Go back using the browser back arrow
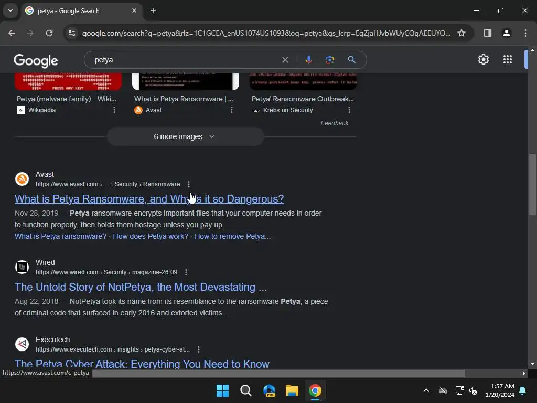 point(12,33)
